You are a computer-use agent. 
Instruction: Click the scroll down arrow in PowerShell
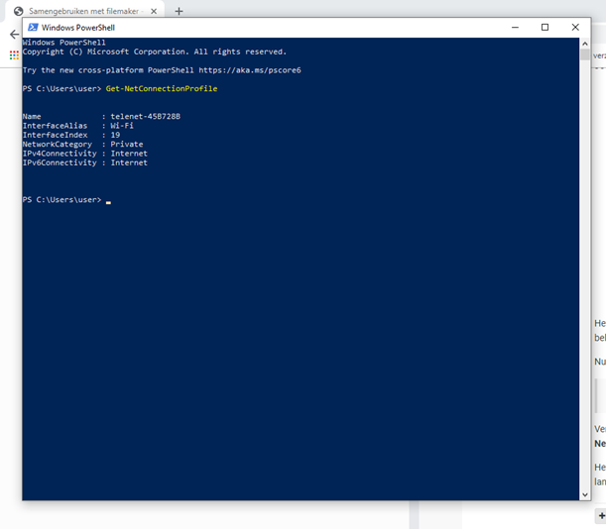point(585,494)
